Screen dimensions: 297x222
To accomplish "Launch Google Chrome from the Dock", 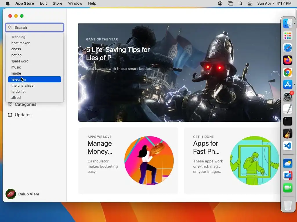I will coord(287,72).
